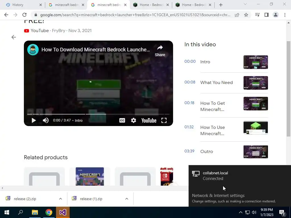
Task: Open the release (2).zip download
Action: [x=25, y=199]
